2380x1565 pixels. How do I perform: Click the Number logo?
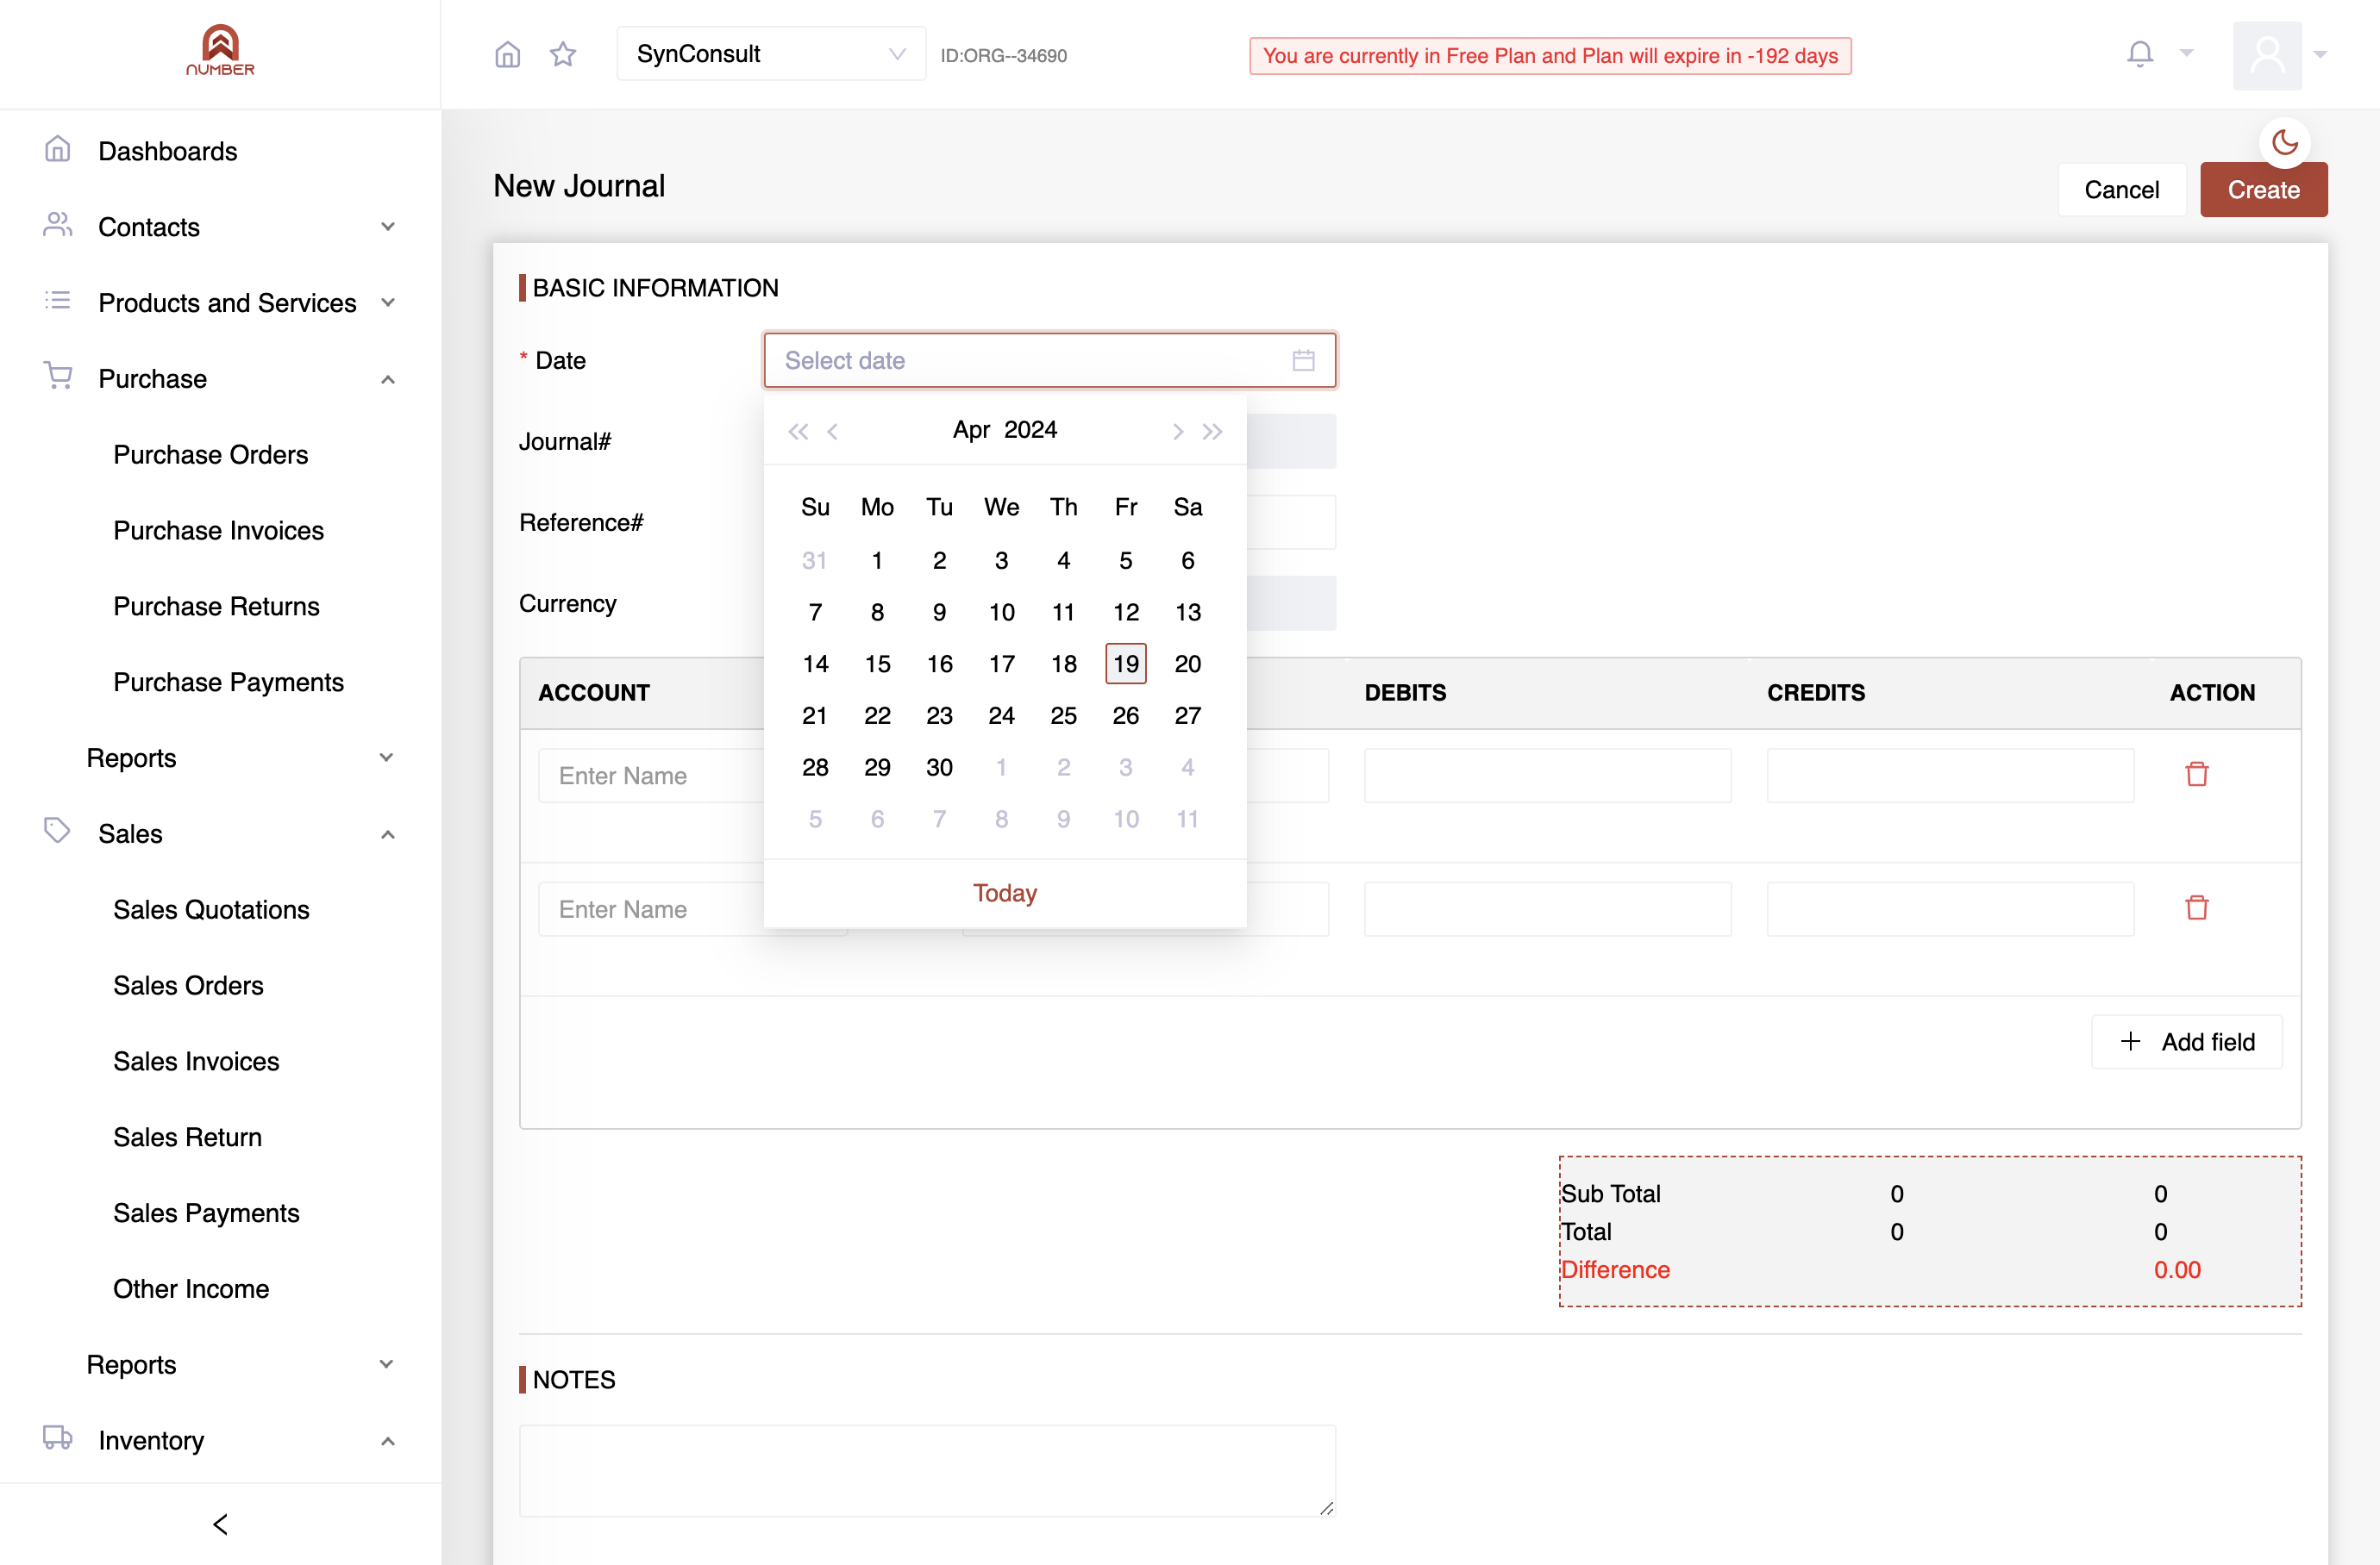tap(220, 50)
